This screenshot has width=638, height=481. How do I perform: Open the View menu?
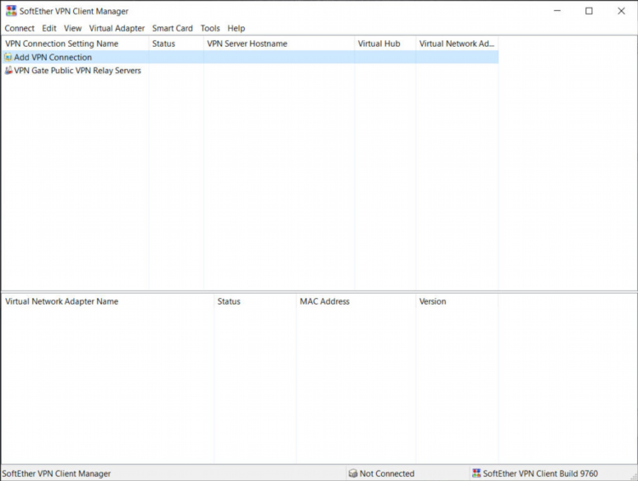pyautogui.click(x=73, y=28)
